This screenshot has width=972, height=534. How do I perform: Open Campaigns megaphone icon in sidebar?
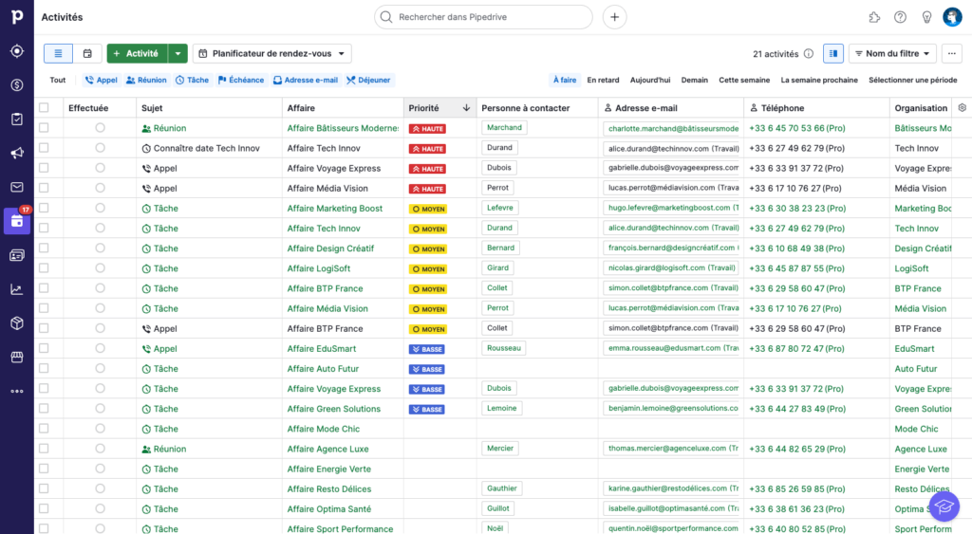17,153
